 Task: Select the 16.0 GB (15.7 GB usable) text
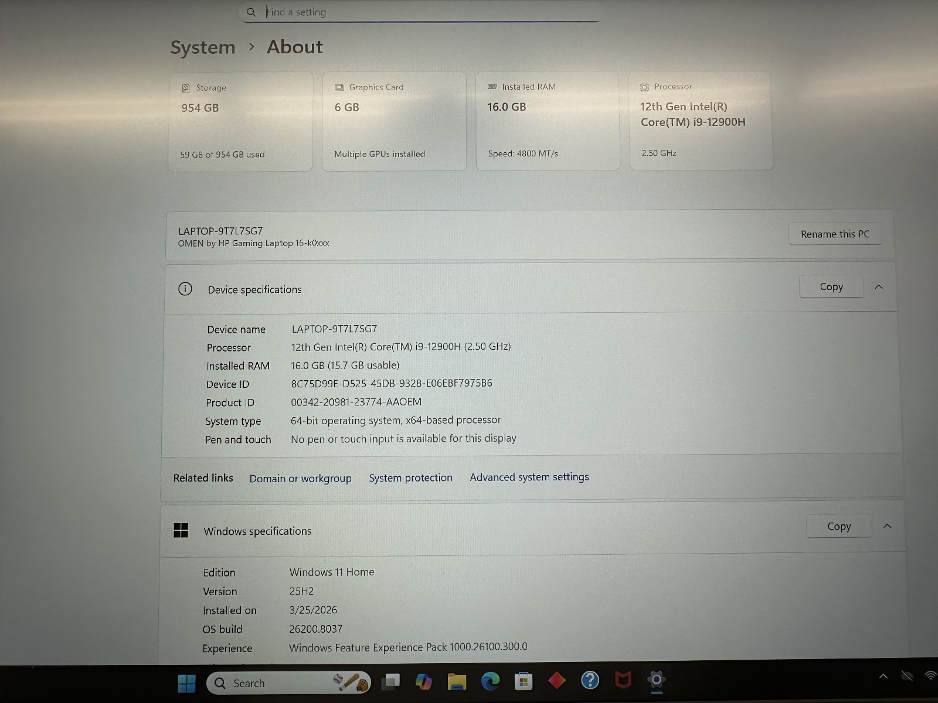coord(345,365)
